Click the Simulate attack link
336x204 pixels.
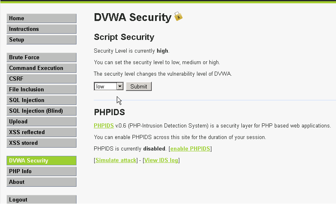pyautogui.click(x=116, y=160)
